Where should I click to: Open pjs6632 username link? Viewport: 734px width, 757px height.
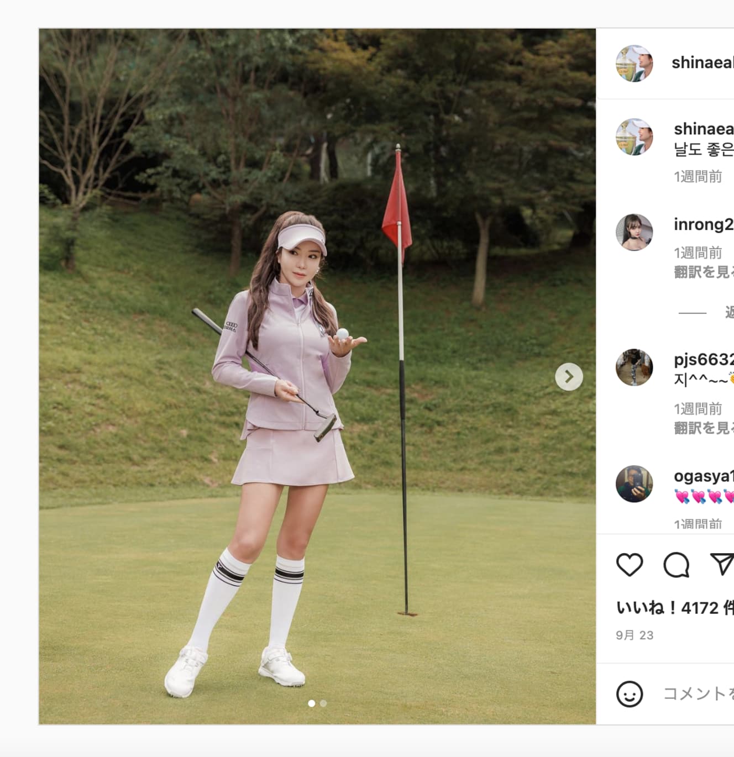click(x=704, y=360)
